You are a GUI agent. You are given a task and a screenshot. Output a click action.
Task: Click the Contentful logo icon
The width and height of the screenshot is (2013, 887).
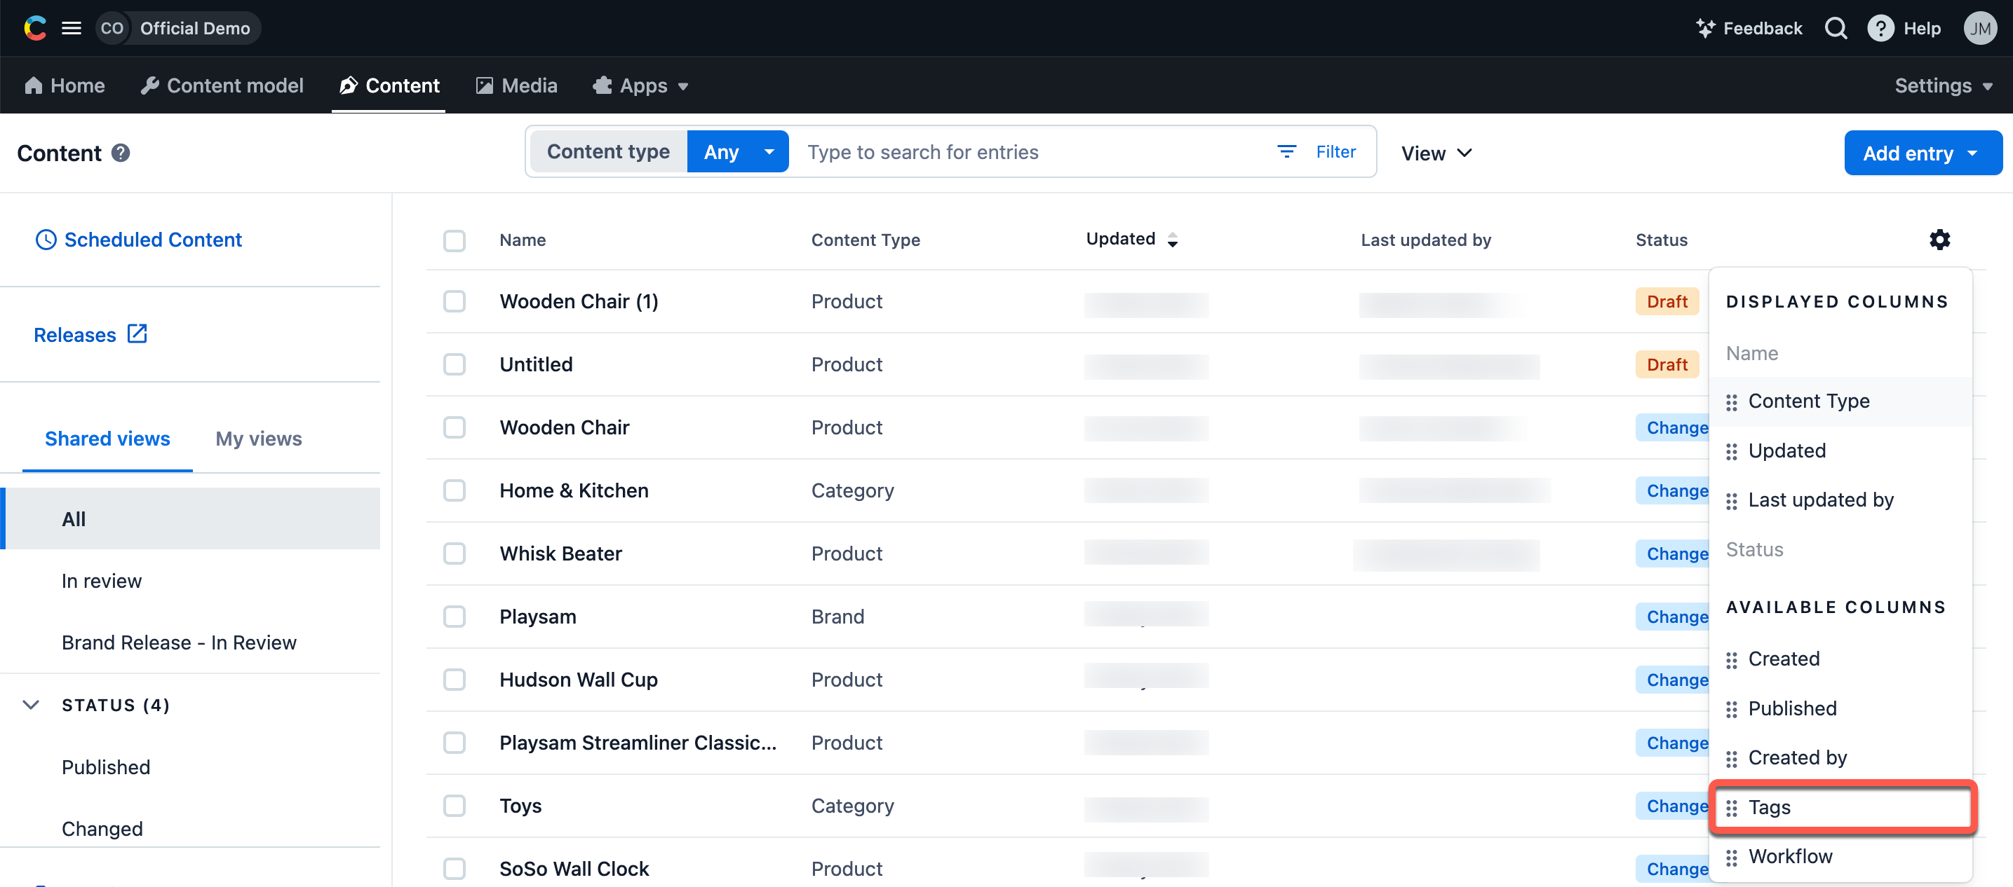point(35,28)
